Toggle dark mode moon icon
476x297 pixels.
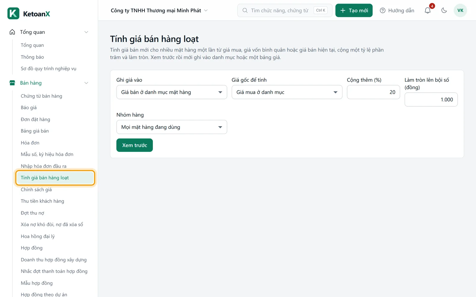(x=444, y=10)
